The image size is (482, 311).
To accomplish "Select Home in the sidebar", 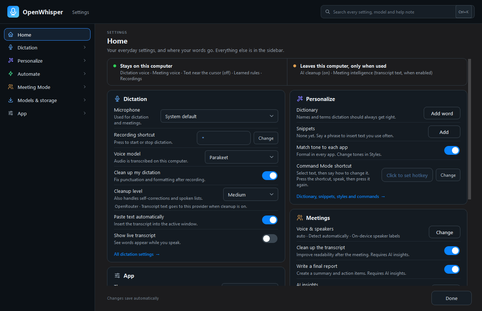I will [47, 35].
